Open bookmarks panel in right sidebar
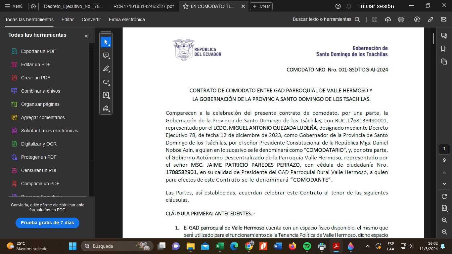Viewport: 452px width, 254px height. pyautogui.click(x=444, y=49)
